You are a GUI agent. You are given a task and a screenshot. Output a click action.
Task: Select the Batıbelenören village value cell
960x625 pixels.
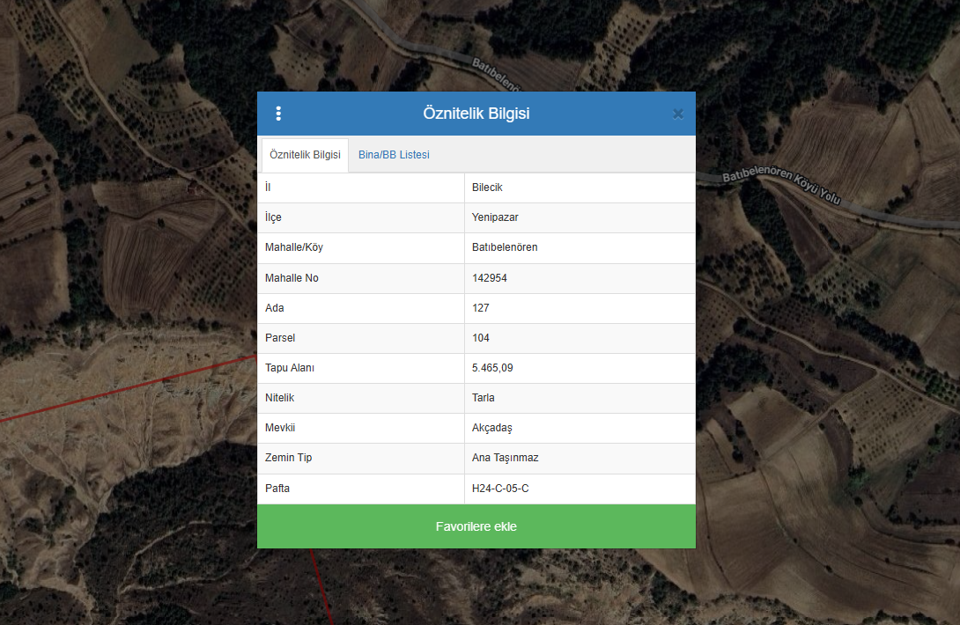505,247
